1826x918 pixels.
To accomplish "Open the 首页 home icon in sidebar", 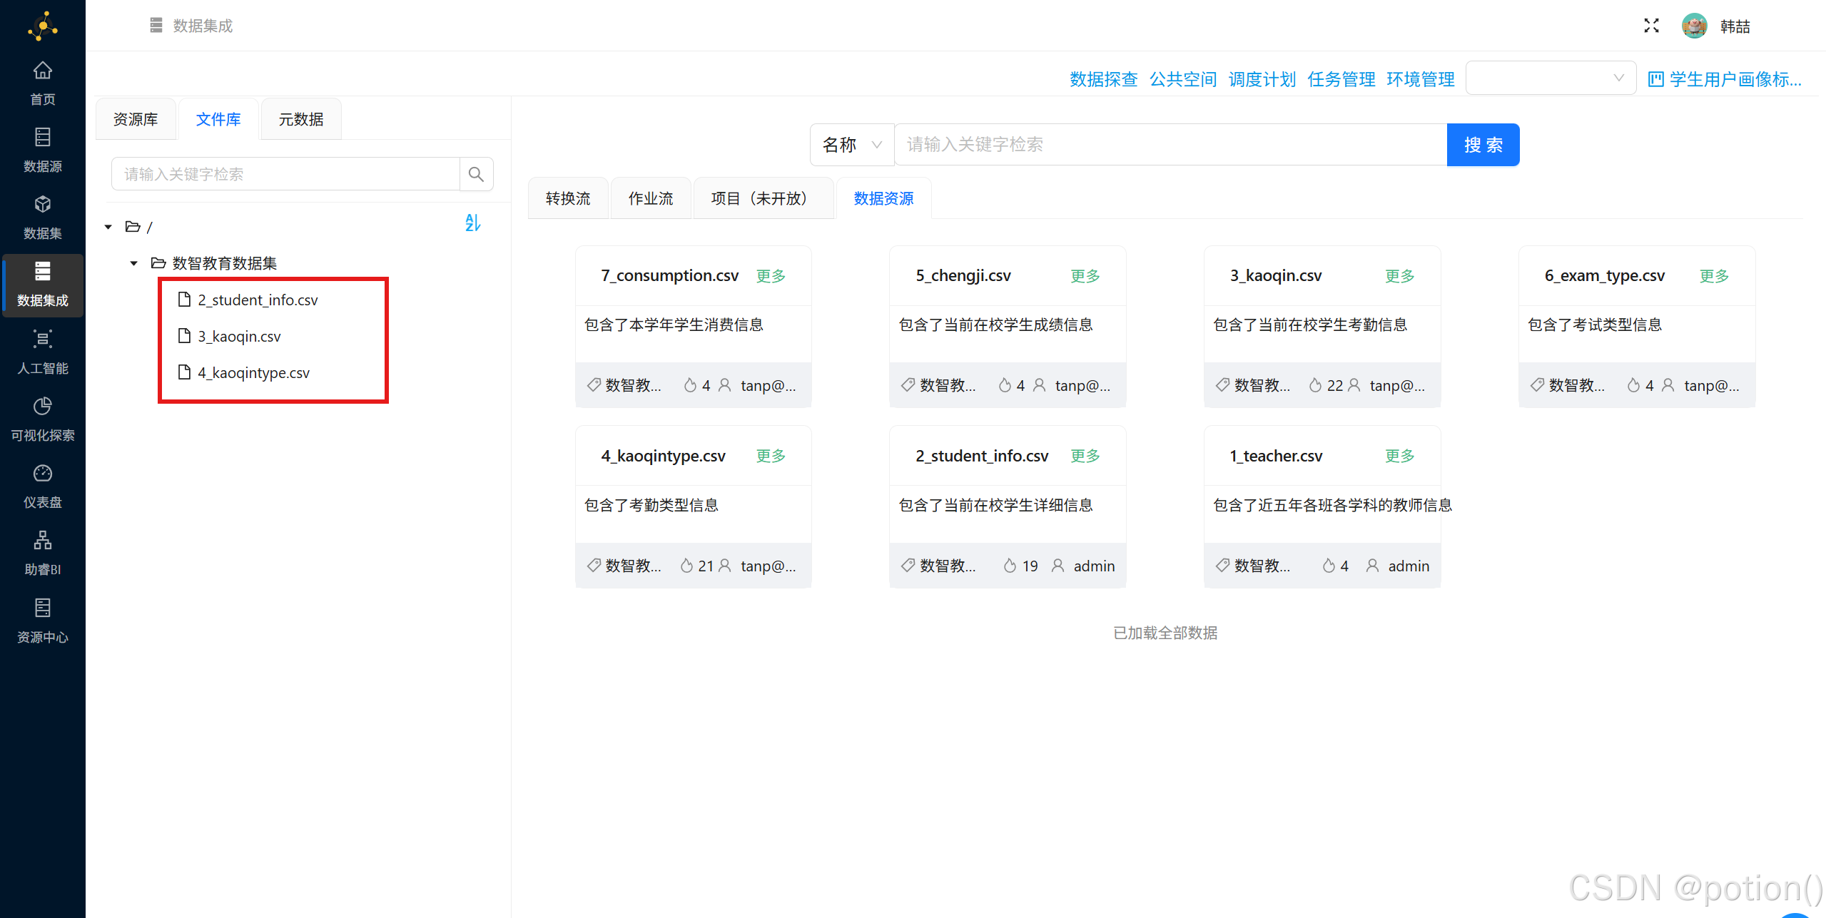I will pos(43,71).
